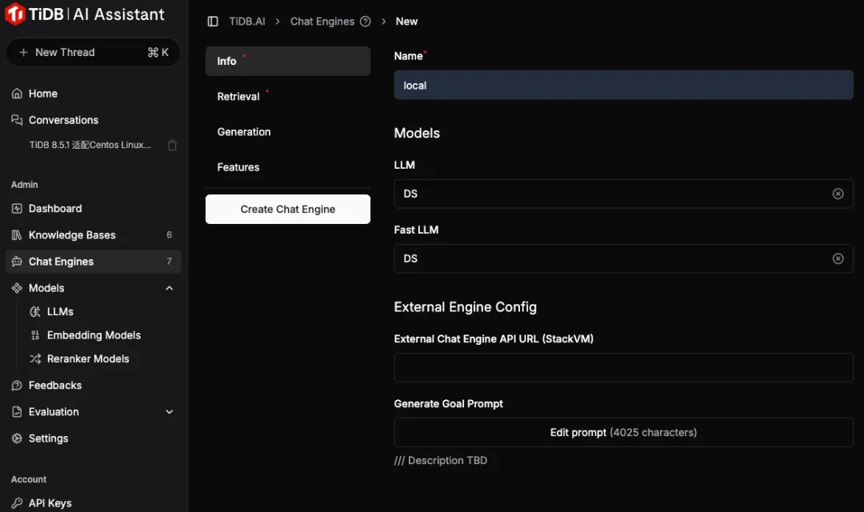The width and height of the screenshot is (864, 512).
Task: Switch to the Generation tab
Action: coord(244,132)
